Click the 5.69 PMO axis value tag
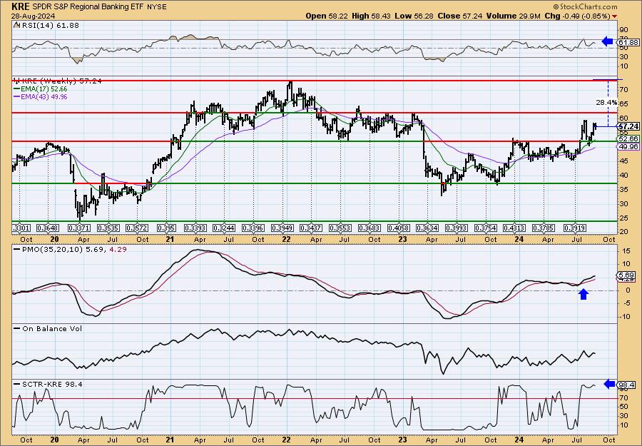Image resolution: width=642 pixels, height=446 pixels. pyautogui.click(x=628, y=275)
